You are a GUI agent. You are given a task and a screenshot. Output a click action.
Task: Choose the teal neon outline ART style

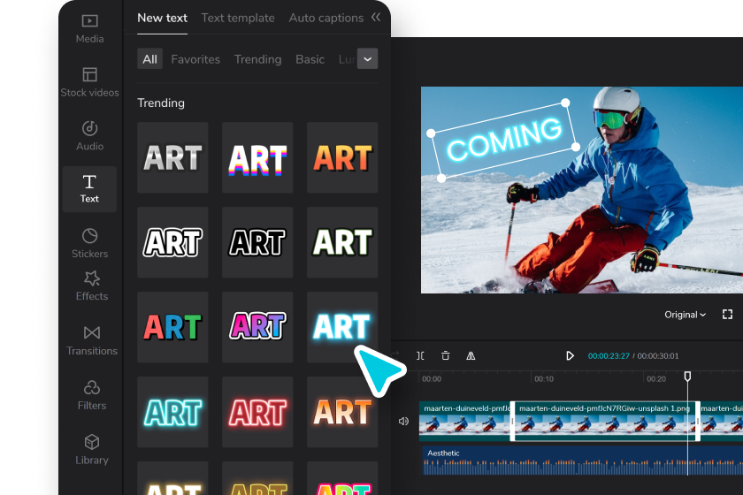(x=172, y=412)
